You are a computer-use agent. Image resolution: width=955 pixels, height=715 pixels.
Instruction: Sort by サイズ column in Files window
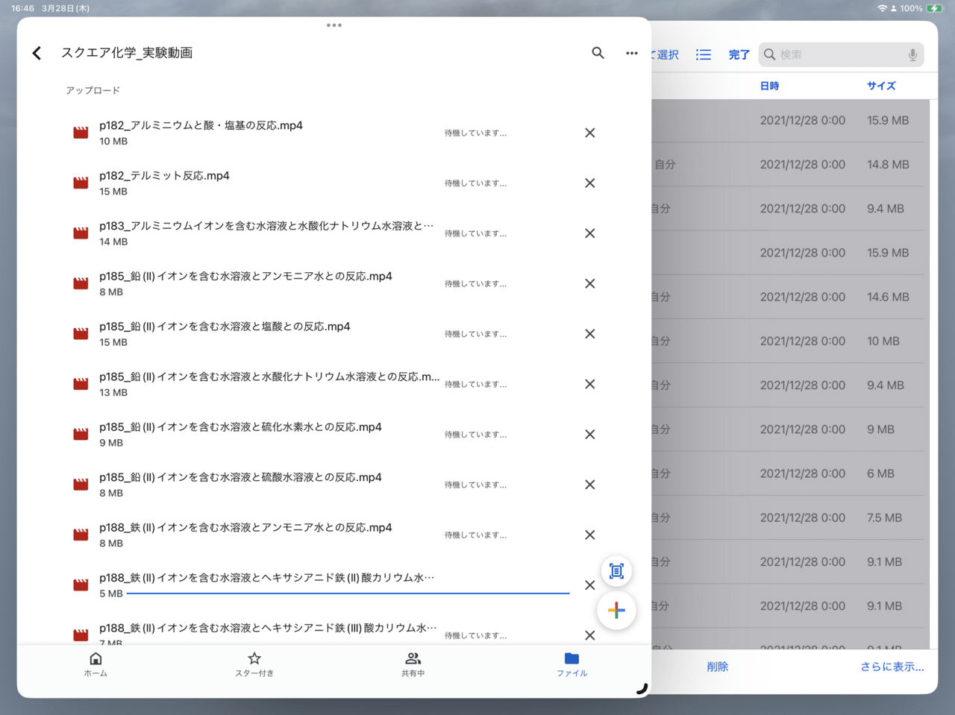(881, 86)
